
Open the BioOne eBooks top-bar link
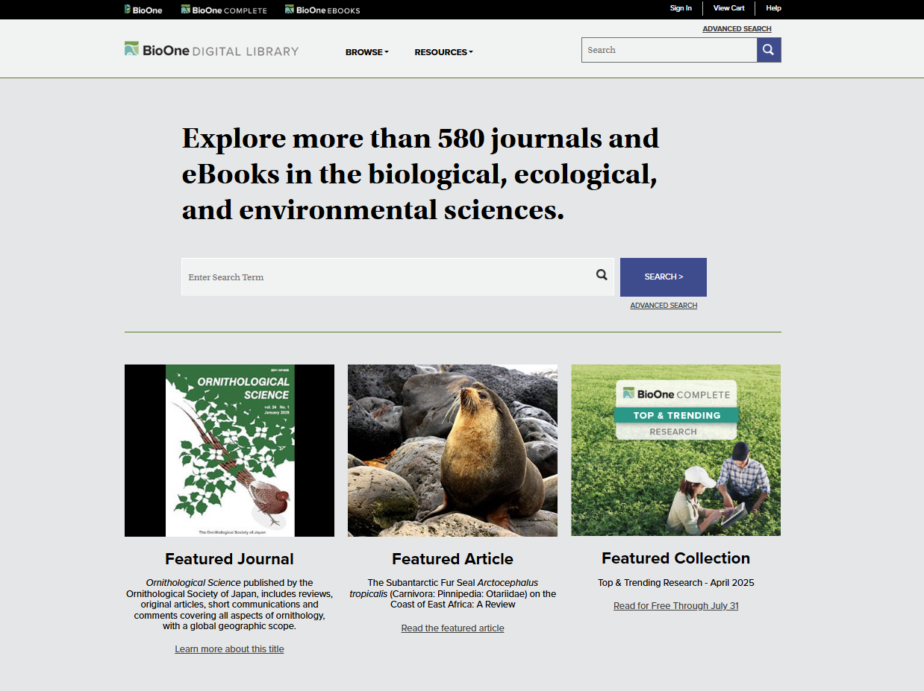(322, 10)
